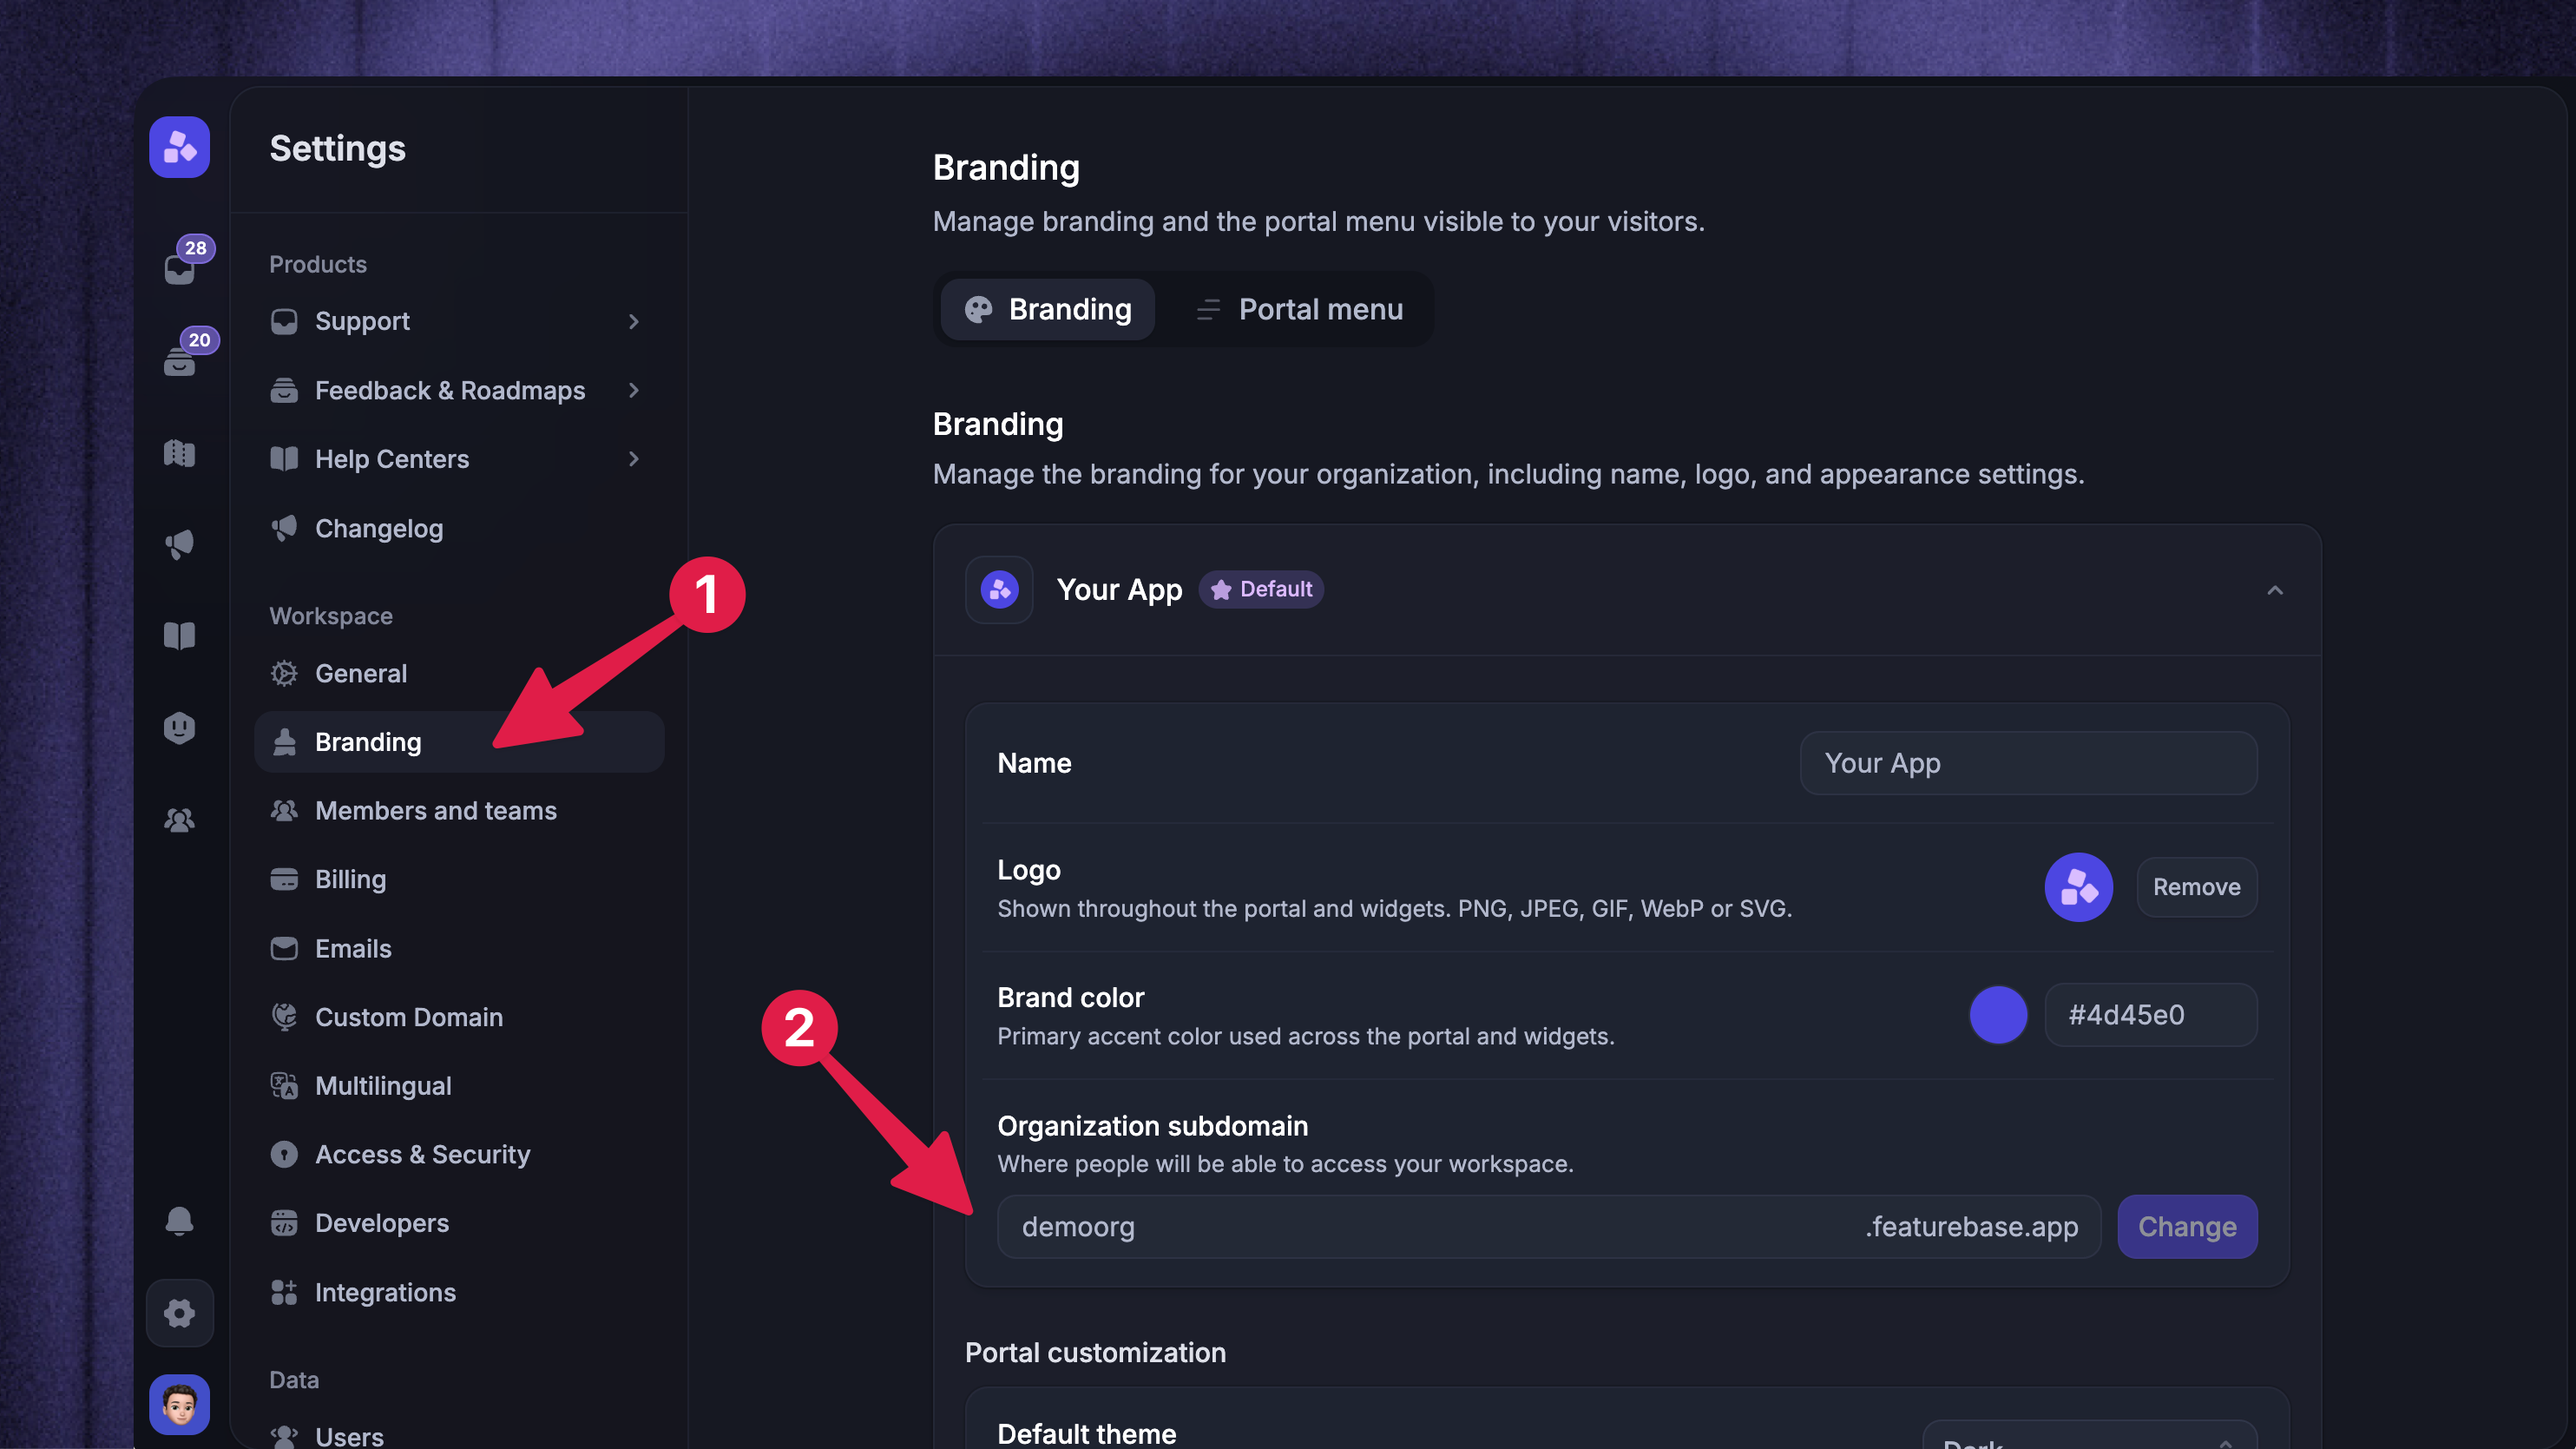Viewport: 2576px width, 1449px height.
Task: Go to General workspace settings
Action: pyautogui.click(x=459, y=674)
